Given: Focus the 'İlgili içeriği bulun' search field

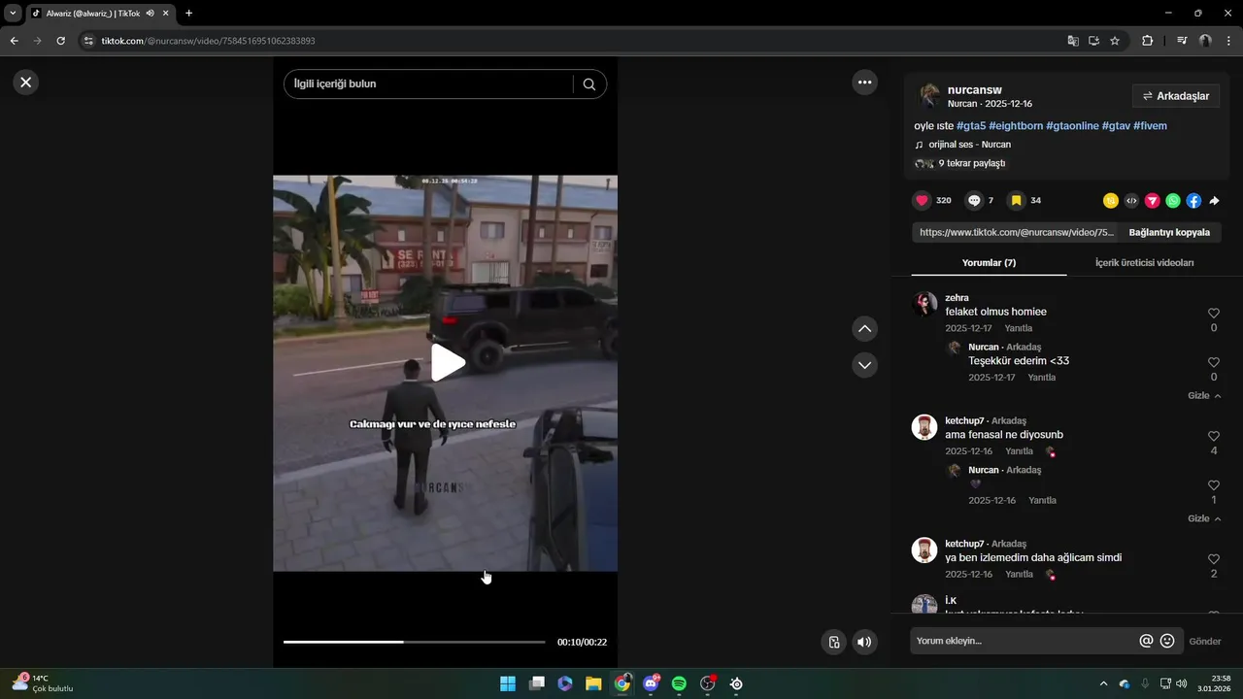Looking at the screenshot, I should (x=427, y=84).
